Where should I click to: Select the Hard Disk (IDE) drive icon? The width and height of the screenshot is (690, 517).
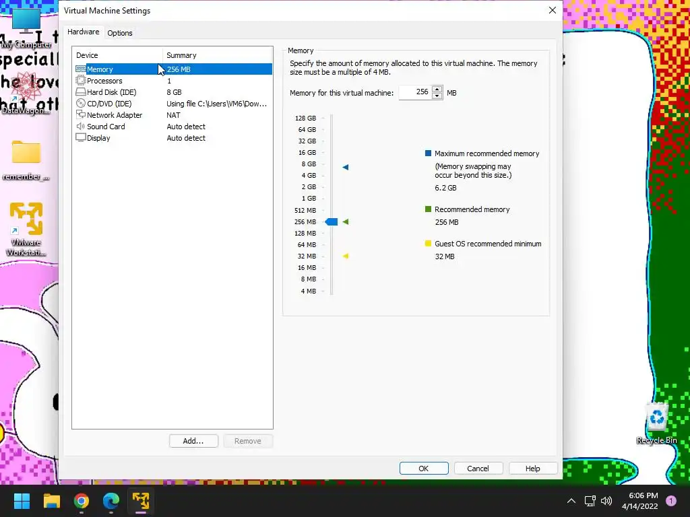[x=81, y=92]
